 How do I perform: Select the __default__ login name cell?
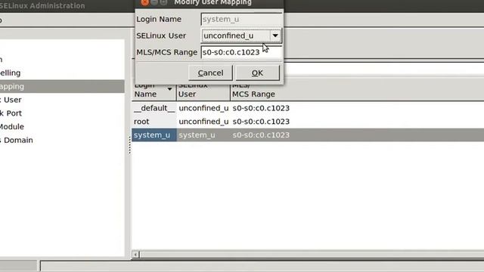tap(154, 108)
